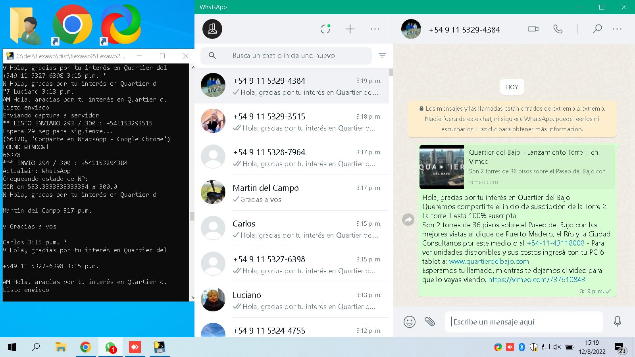The height and width of the screenshot is (357, 635).
Task: Click the Escribe un mensaje aquí field
Action: 524,322
